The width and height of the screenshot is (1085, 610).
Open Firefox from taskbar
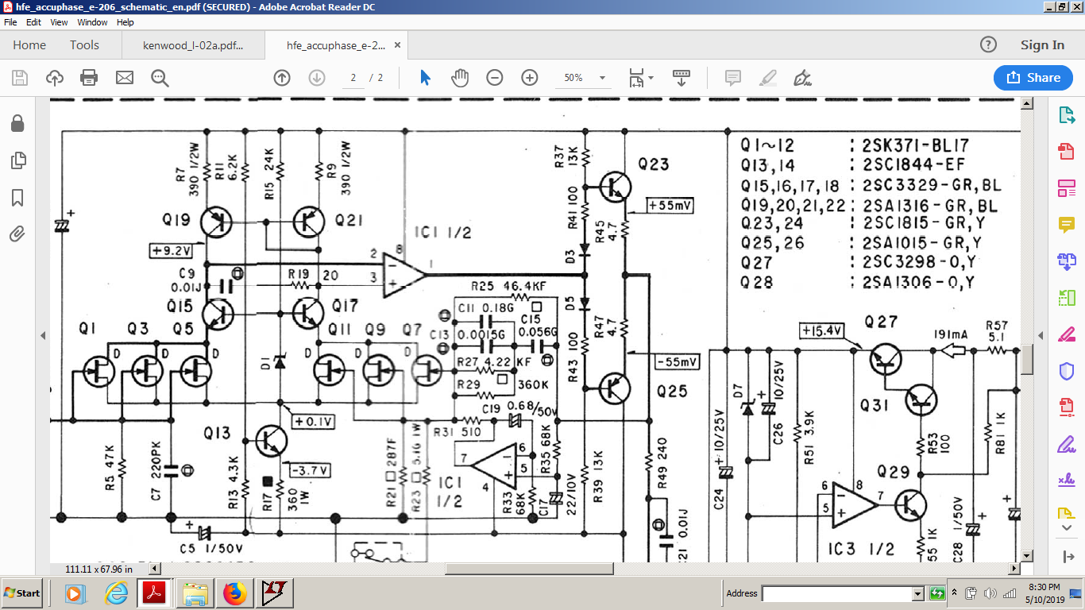234,593
